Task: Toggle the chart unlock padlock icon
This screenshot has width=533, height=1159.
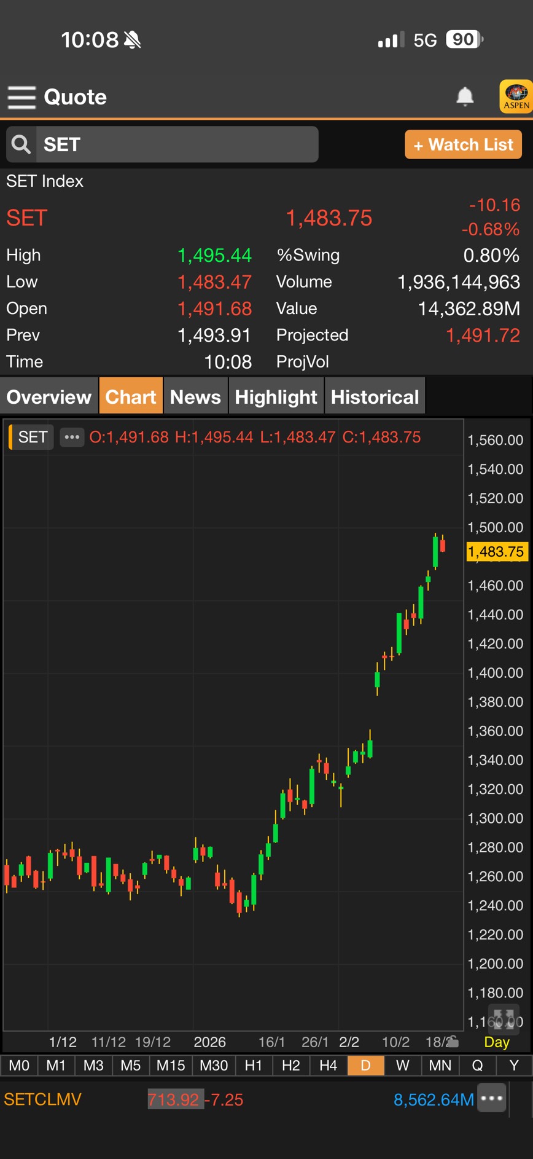Action: click(453, 1041)
